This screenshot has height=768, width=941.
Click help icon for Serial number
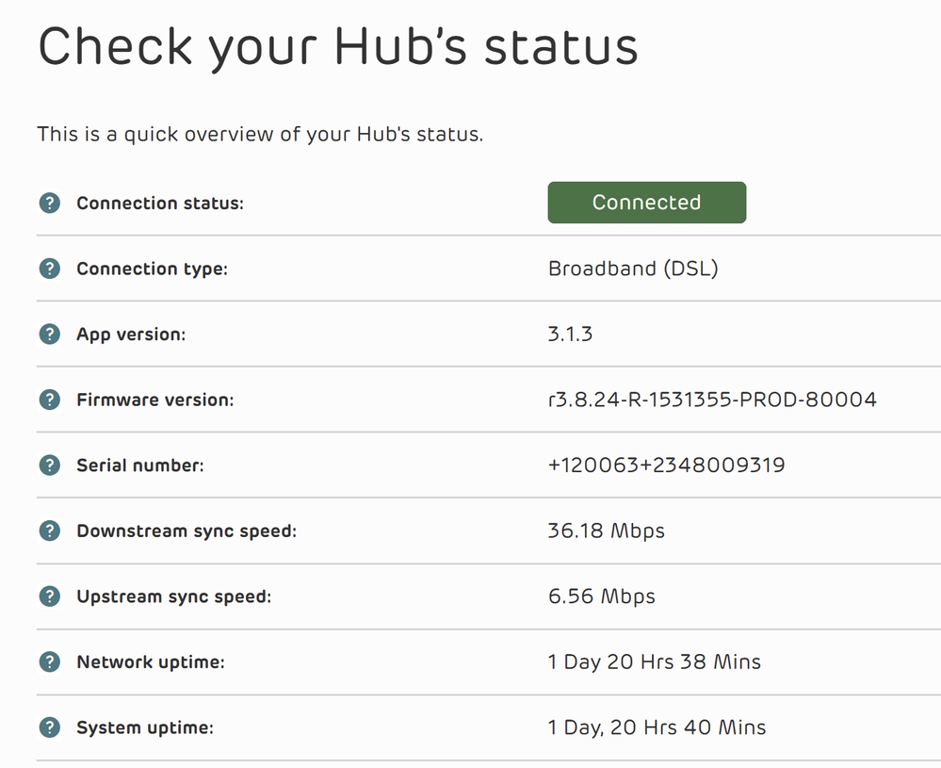(49, 466)
